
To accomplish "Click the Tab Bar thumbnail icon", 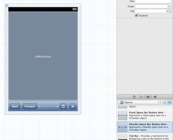I will pos(123,137).
